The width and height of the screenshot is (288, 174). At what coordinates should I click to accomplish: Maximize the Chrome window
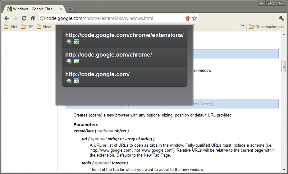pyautogui.click(x=269, y=3)
